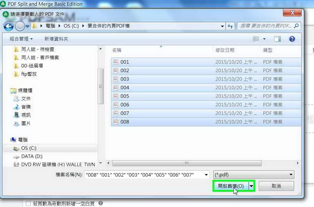The height and width of the screenshot is (207, 314).
Task: Click the refresh button beside address bar
Action: point(230,26)
